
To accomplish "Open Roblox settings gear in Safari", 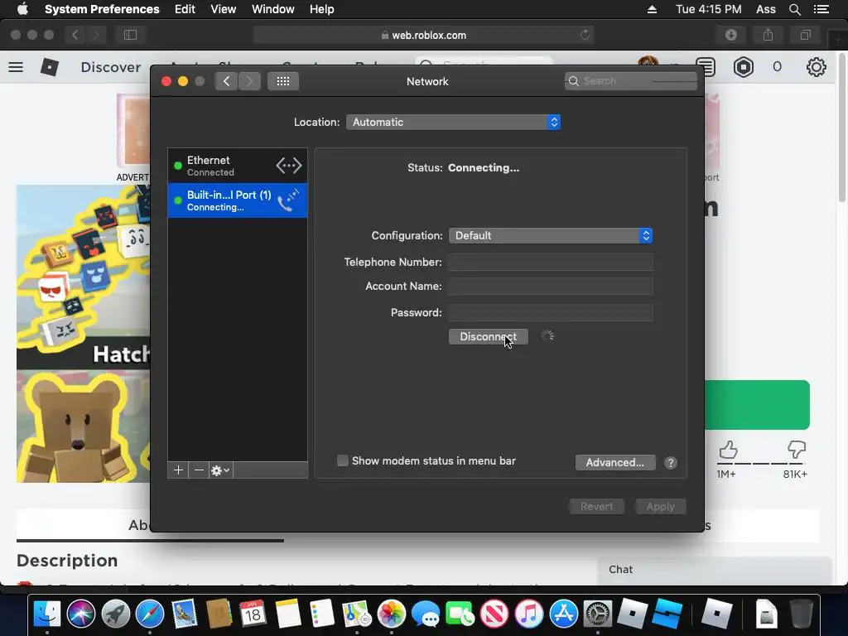I will (816, 67).
